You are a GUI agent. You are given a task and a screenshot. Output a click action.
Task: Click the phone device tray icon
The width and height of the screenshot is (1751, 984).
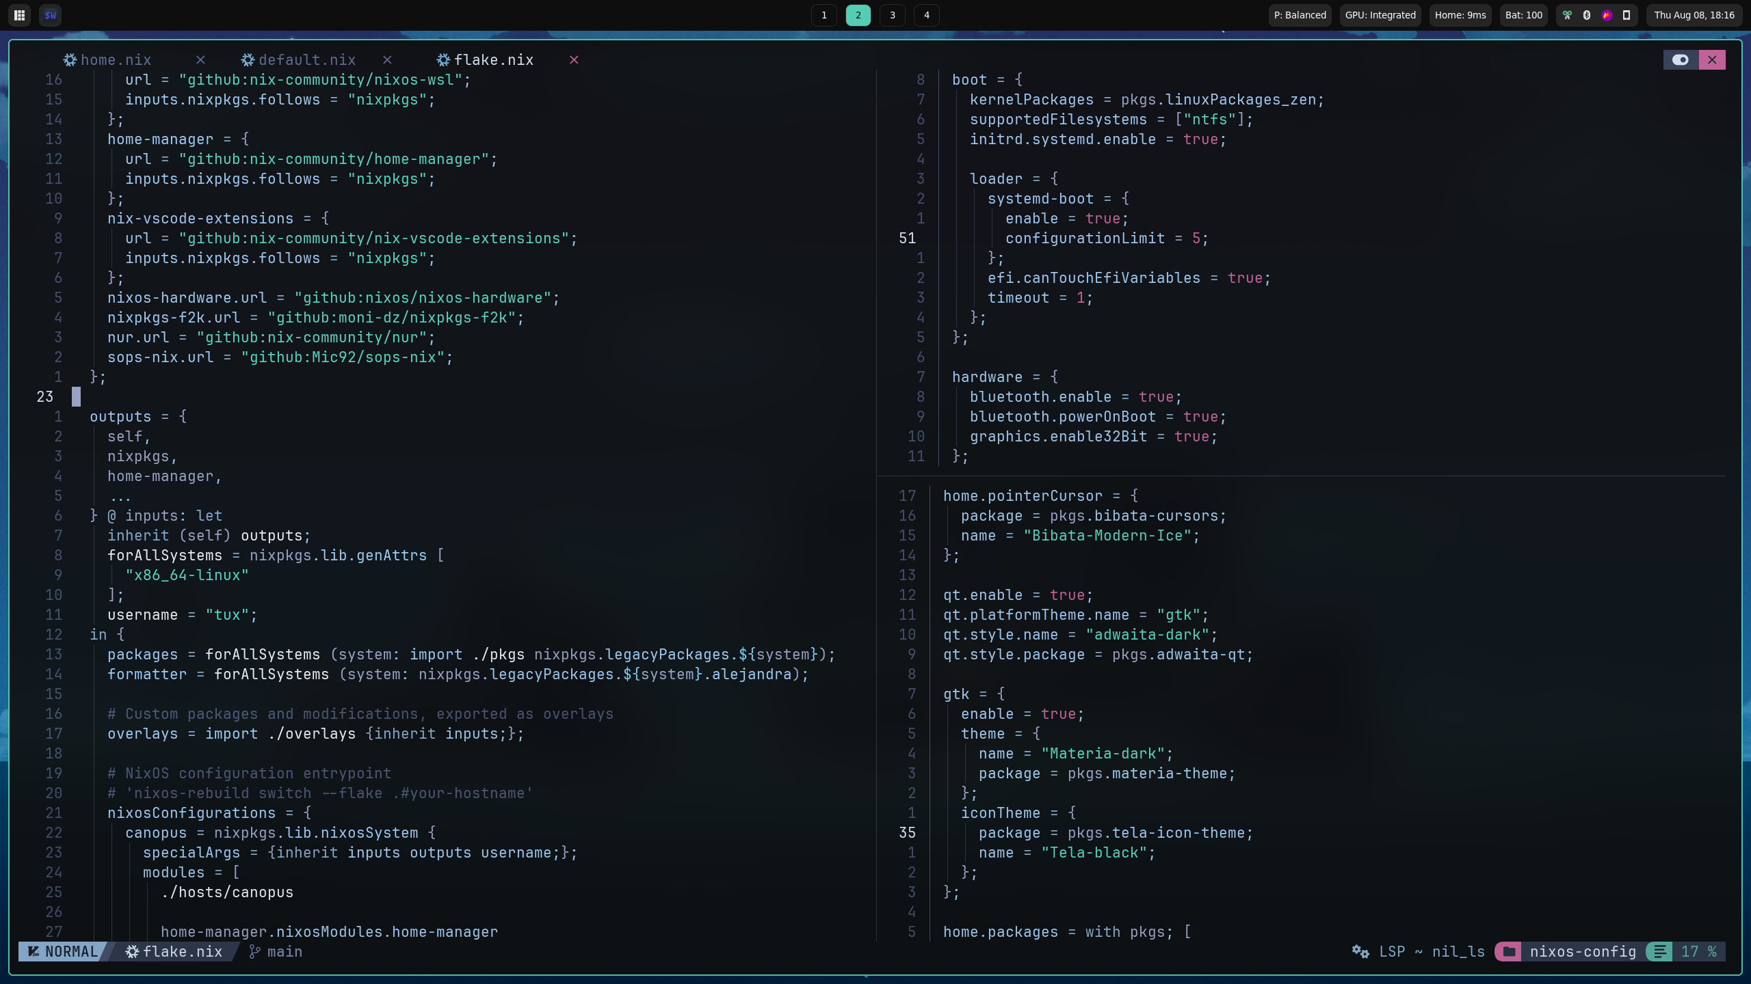coord(1627,15)
